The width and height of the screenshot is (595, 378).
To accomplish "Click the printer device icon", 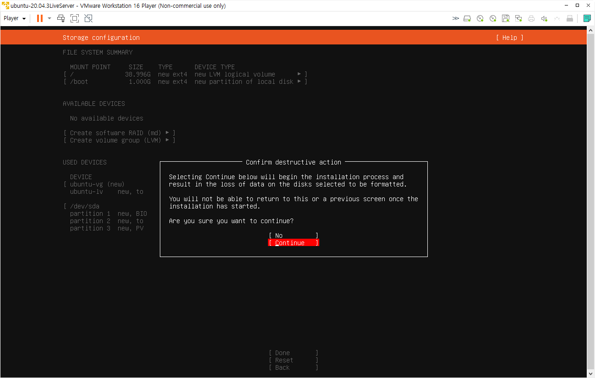I will click(531, 18).
